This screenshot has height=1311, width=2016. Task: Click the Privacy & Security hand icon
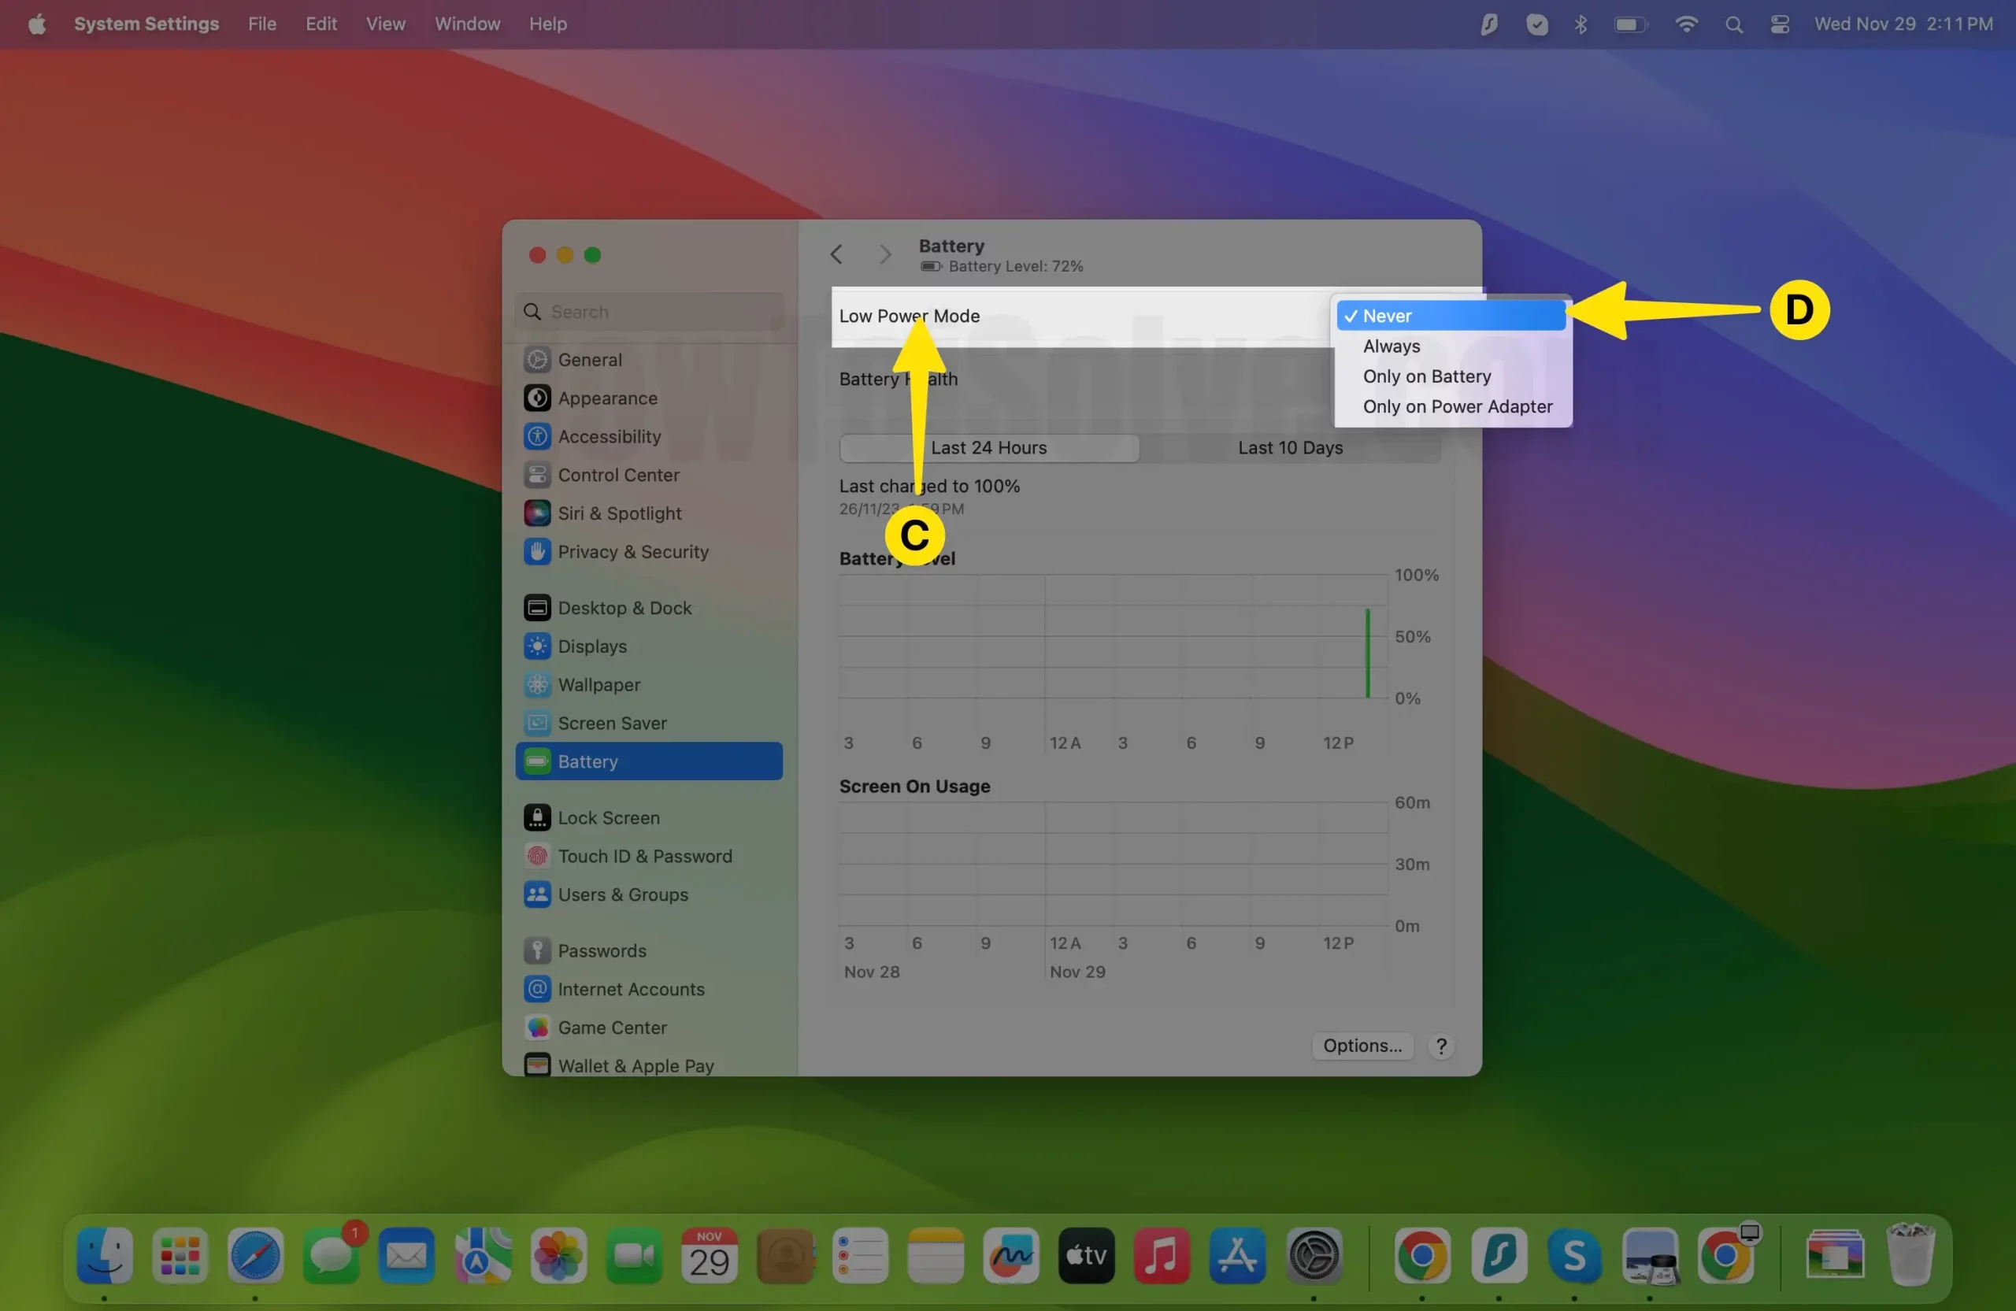point(537,552)
